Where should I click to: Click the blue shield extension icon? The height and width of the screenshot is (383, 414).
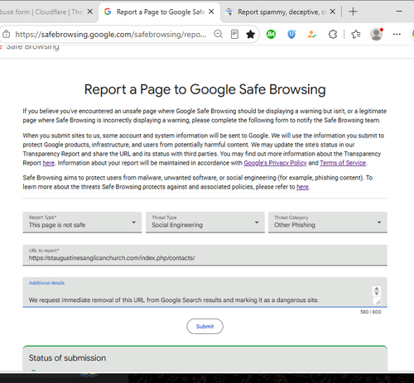click(291, 34)
